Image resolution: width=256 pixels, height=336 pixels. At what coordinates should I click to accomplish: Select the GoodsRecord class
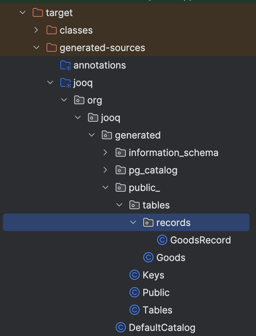[x=200, y=240]
